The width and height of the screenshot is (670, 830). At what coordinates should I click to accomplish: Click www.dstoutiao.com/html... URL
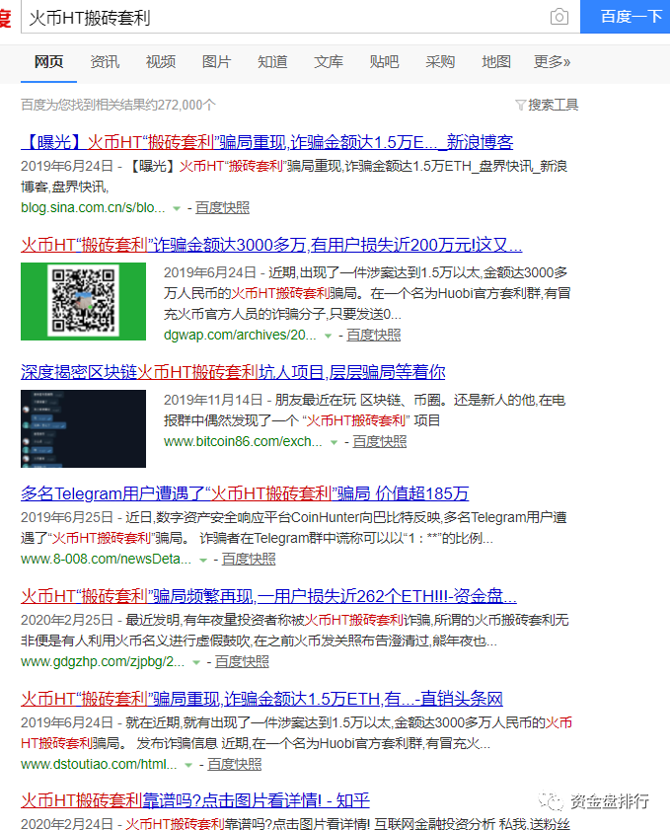(99, 764)
